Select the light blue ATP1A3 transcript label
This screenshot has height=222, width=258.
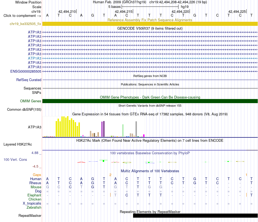pos(34,58)
